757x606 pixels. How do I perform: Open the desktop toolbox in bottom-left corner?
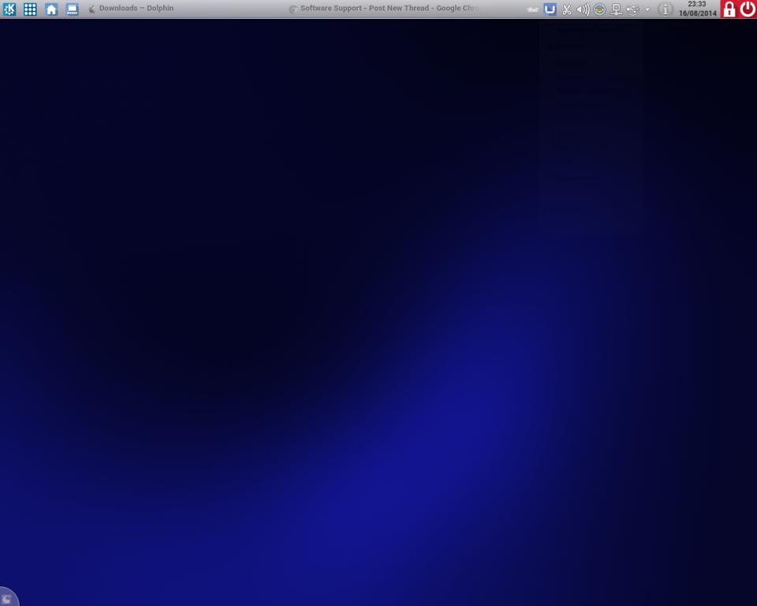7,598
